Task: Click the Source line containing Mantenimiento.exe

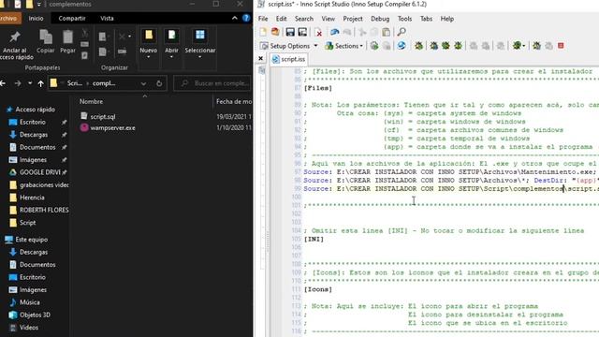Action: (451, 172)
